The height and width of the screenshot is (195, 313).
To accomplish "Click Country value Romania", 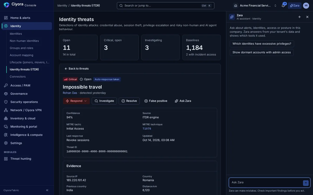I will [x=148, y=180].
